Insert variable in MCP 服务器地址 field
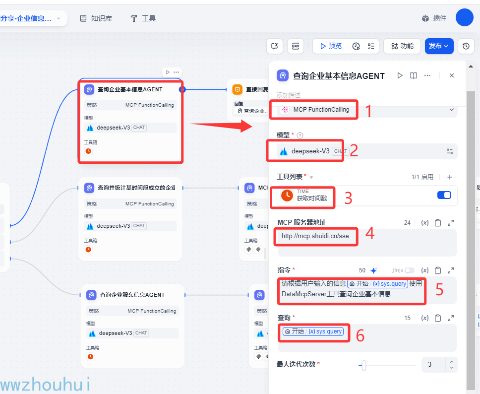480x394 pixels. point(424,223)
